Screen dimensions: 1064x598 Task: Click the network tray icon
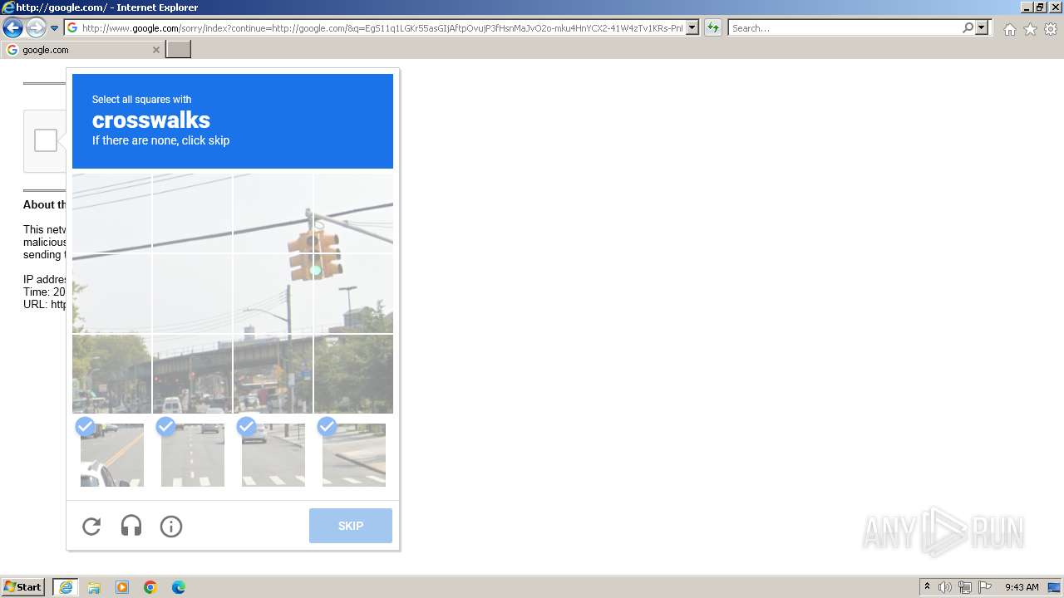[x=965, y=587]
